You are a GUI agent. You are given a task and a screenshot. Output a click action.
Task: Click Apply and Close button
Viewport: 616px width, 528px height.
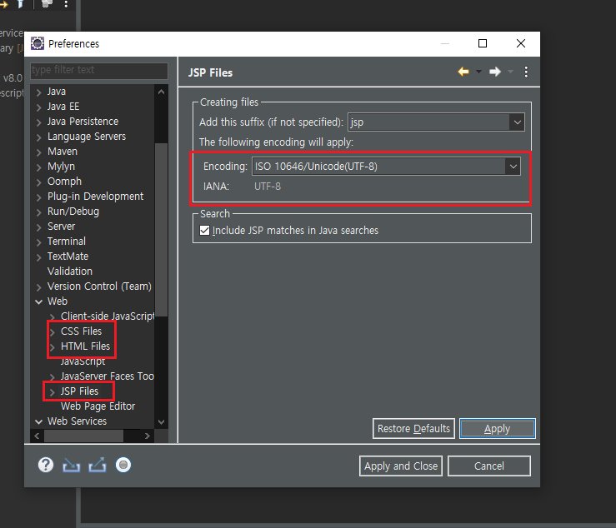point(401,466)
